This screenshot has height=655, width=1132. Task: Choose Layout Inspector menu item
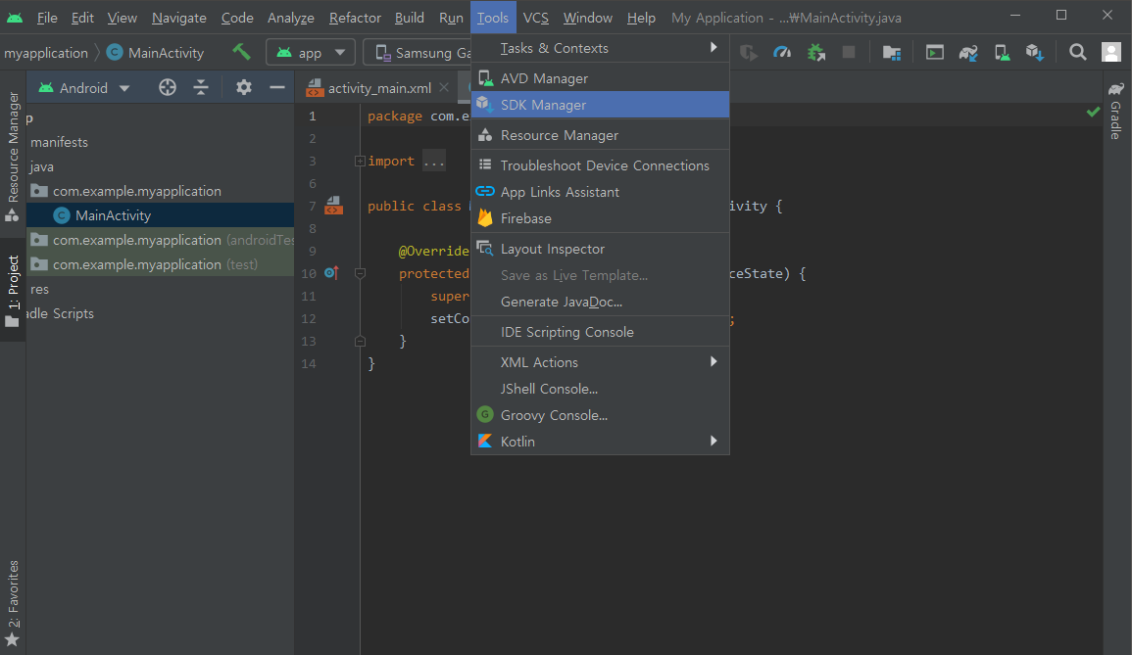click(600, 249)
